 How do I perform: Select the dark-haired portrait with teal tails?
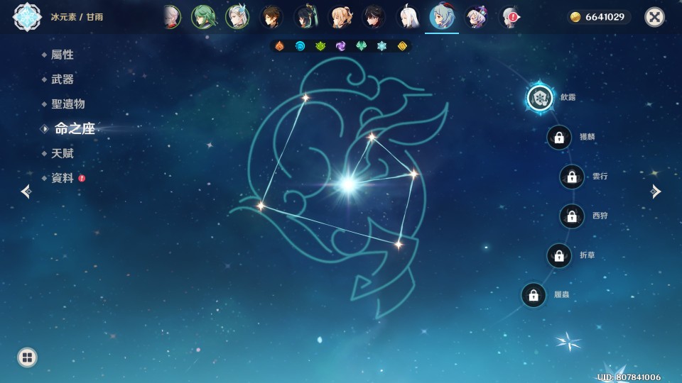point(305,17)
